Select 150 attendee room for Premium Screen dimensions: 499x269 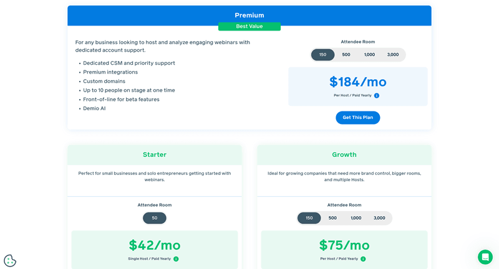click(x=322, y=55)
